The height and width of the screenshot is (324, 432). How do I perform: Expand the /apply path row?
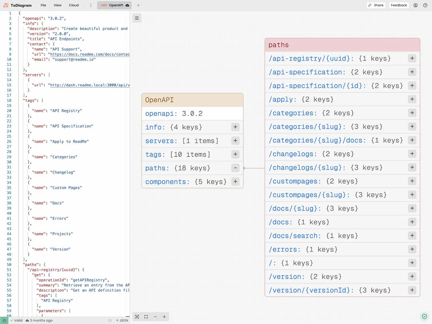[412, 99]
